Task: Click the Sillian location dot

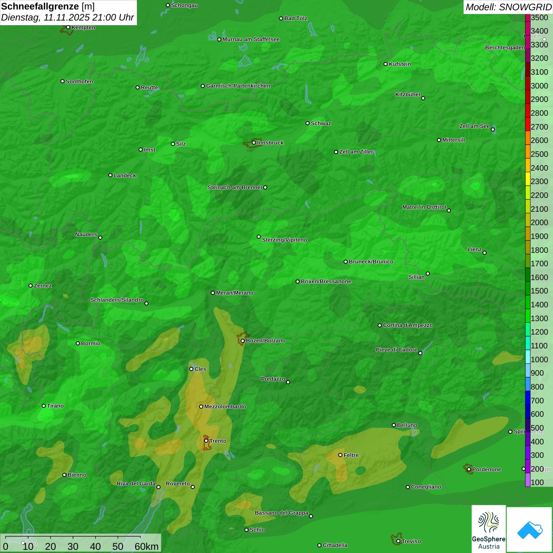Action: click(428, 273)
